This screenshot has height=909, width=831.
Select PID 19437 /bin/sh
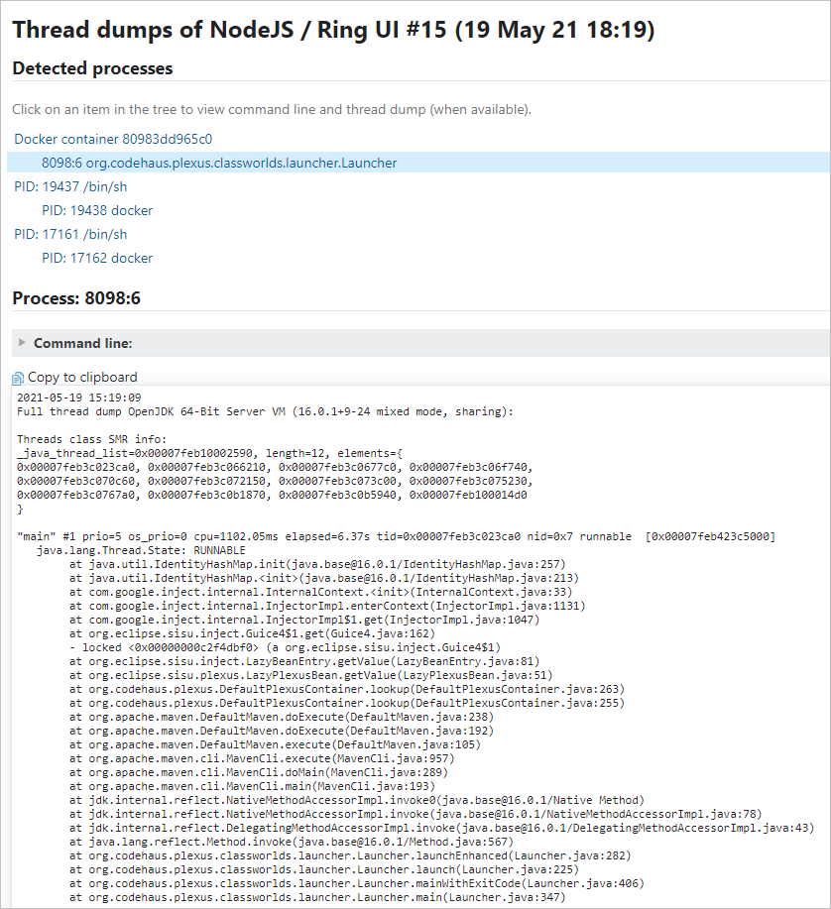click(69, 186)
